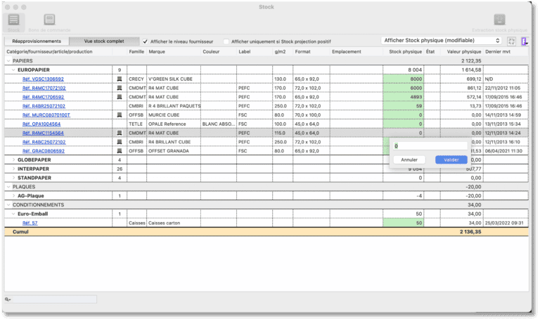Click the expand-all icon beside the dropdown
This screenshot has height=321, width=540.
(x=511, y=41)
